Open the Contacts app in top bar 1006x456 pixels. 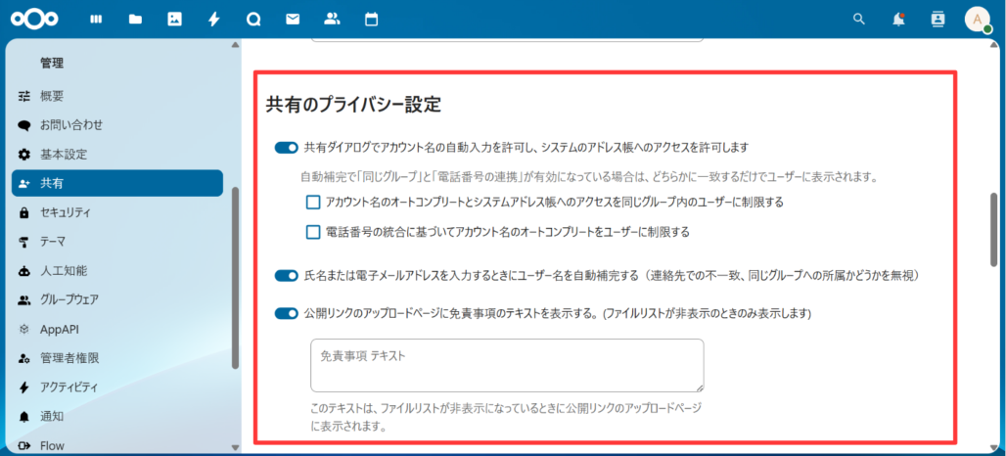click(x=332, y=19)
